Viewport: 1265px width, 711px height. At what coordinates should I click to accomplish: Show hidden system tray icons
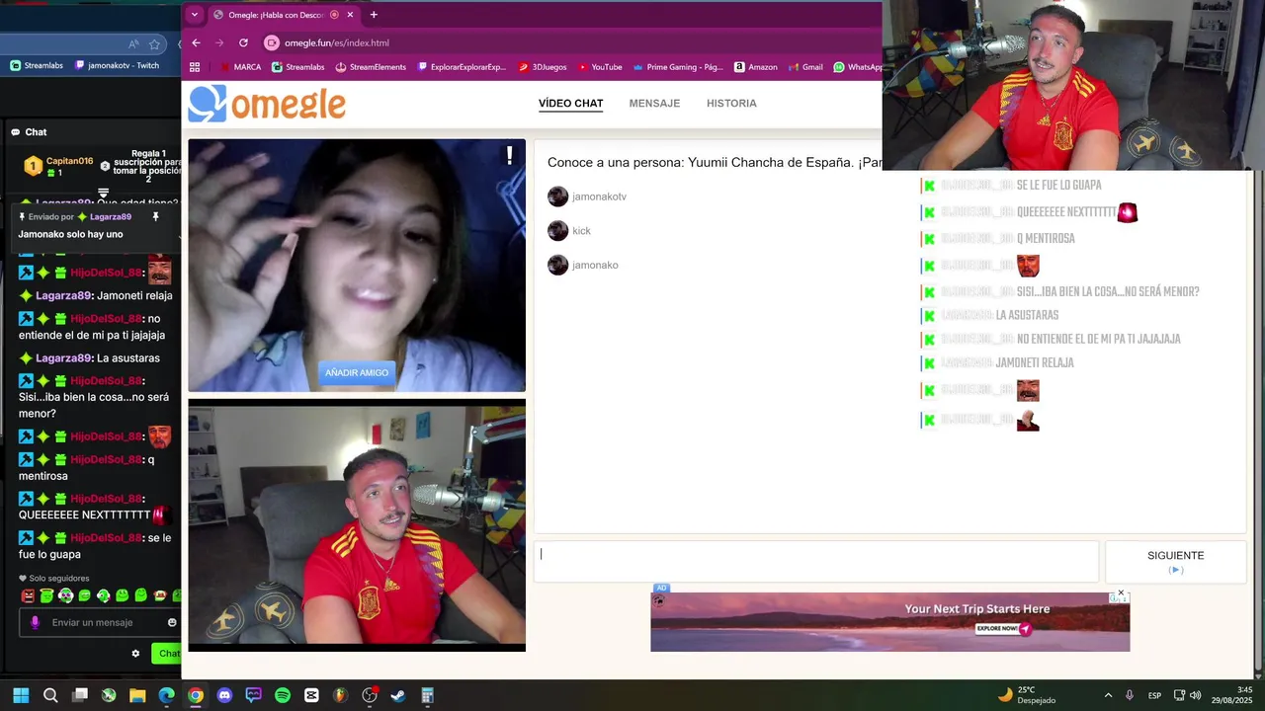pos(1108,695)
